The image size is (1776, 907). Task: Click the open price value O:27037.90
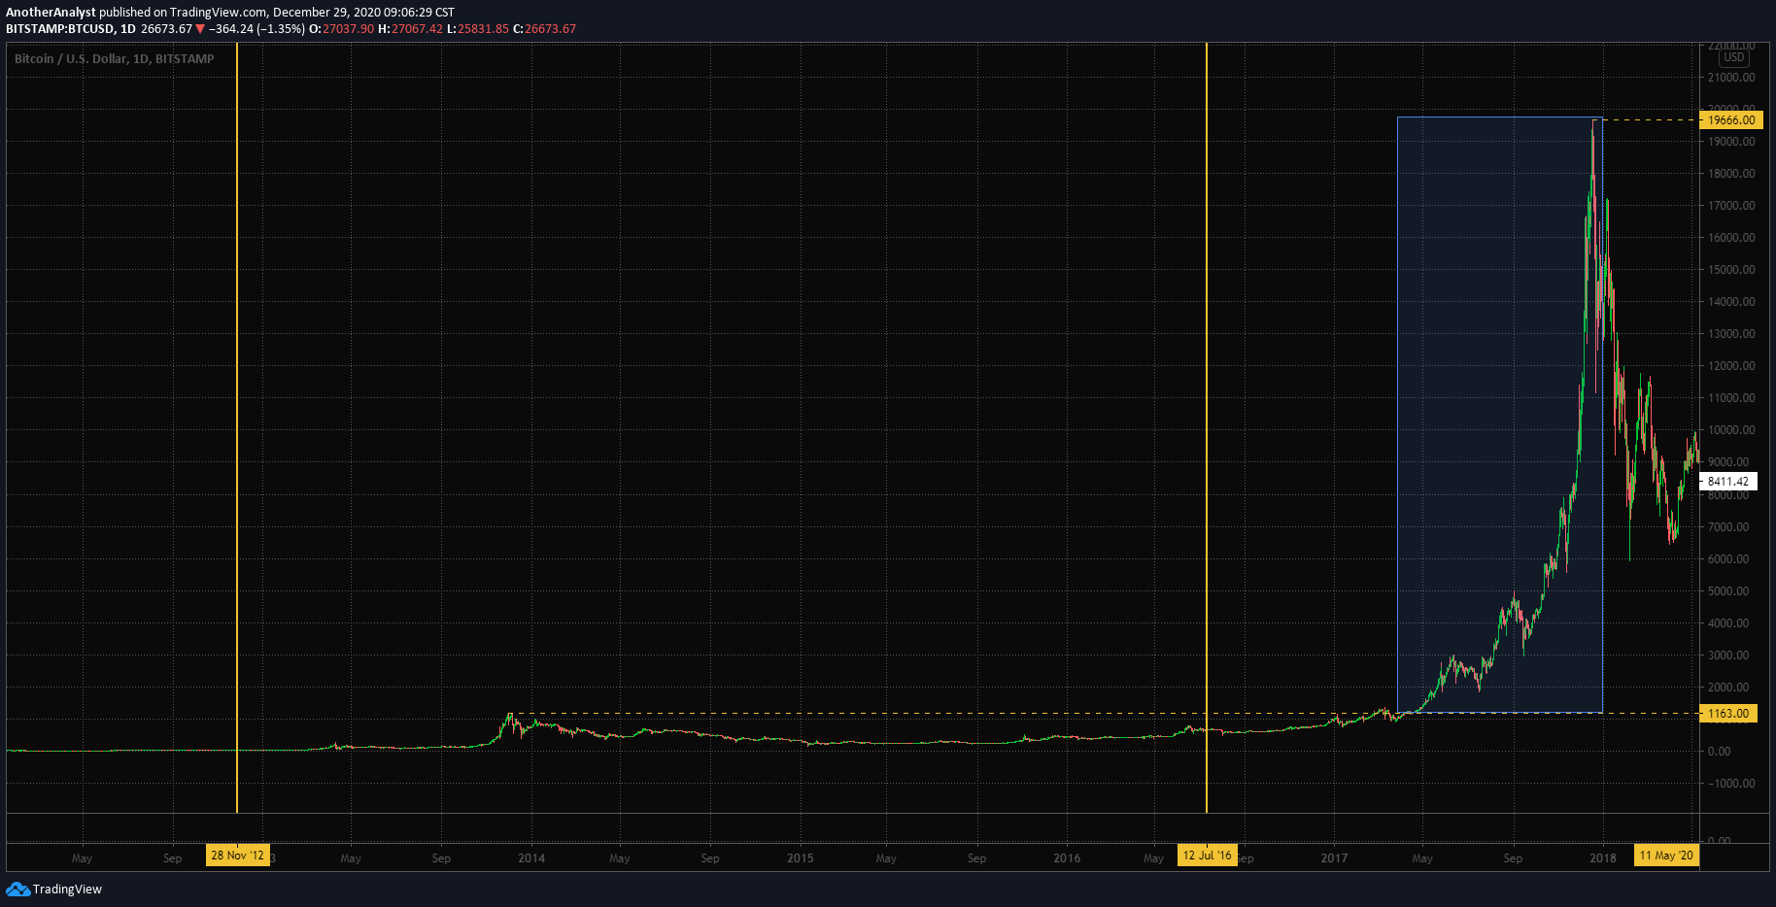click(341, 29)
